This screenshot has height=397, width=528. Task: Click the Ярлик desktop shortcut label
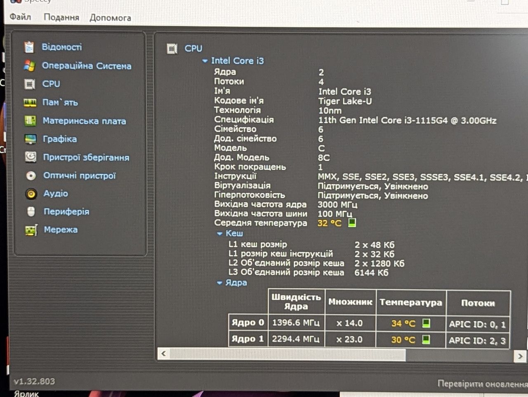26,394
